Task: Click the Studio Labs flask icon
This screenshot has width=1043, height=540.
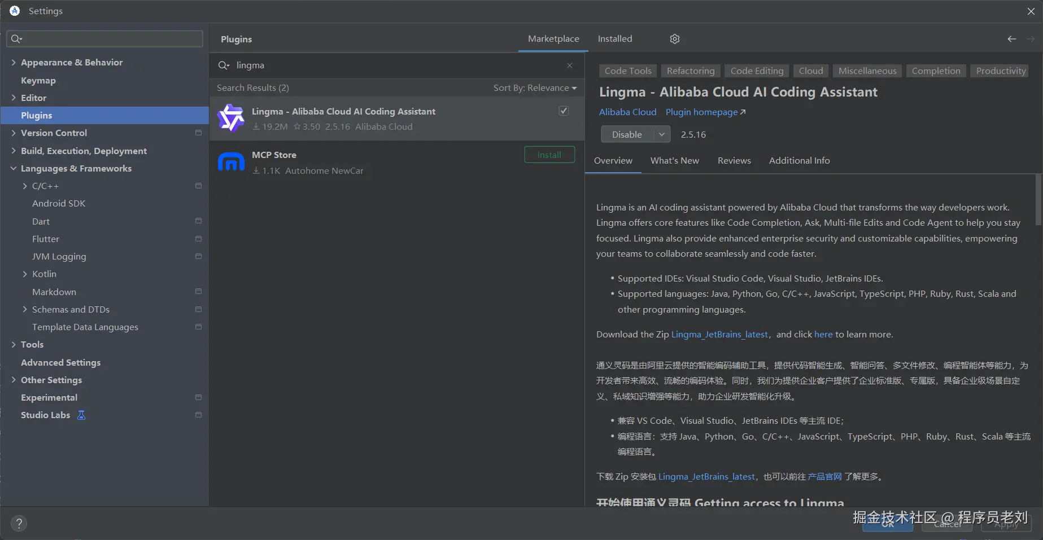Action: click(x=81, y=415)
